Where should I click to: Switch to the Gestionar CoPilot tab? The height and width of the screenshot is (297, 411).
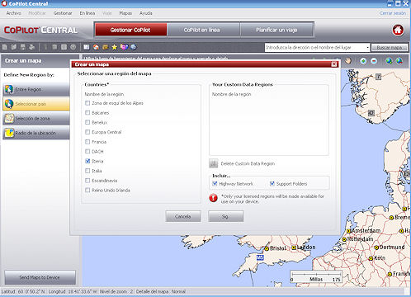pyautogui.click(x=130, y=30)
